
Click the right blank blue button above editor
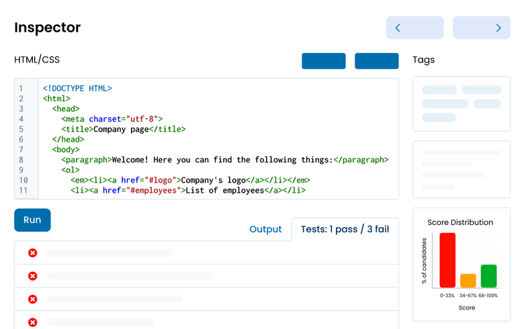pos(376,60)
